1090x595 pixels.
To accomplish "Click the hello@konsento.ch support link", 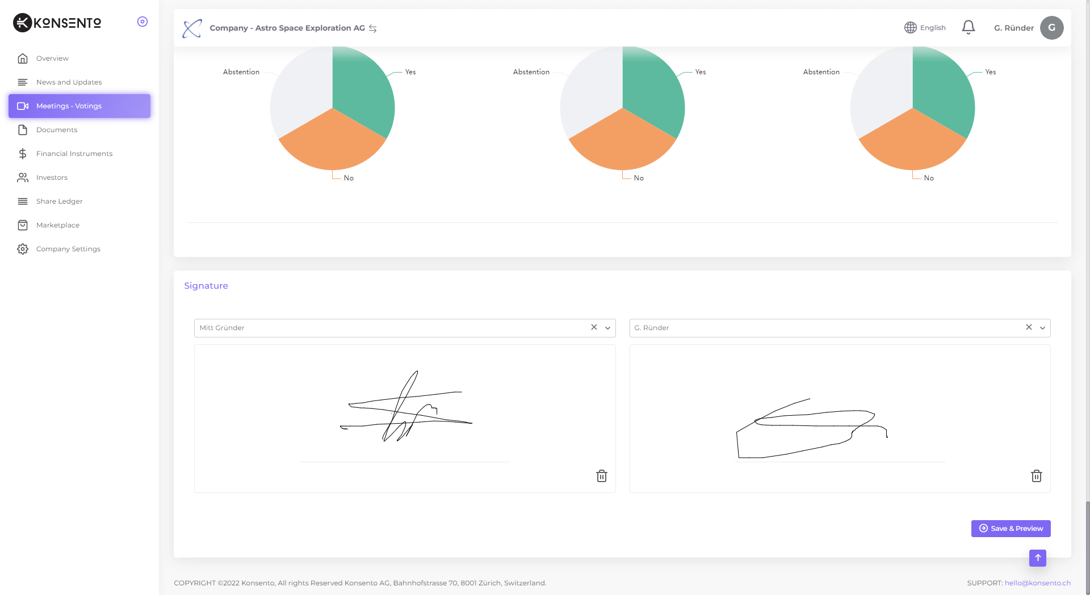I will (x=1037, y=583).
